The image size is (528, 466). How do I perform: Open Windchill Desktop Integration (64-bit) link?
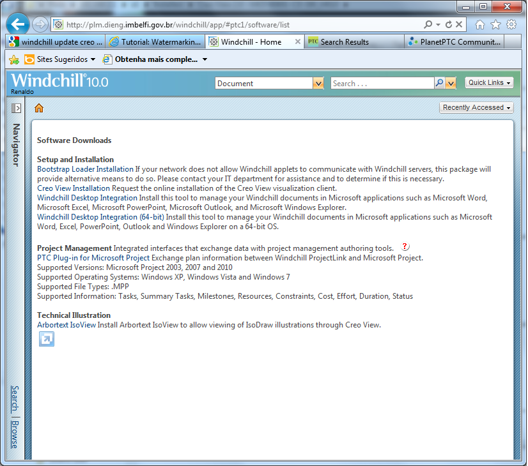tap(100, 217)
